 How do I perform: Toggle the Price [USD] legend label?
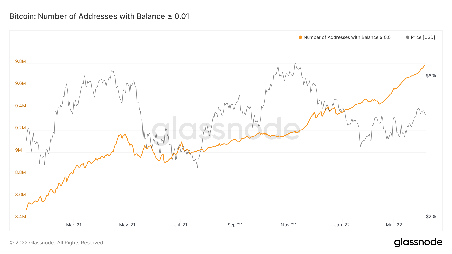(423, 37)
